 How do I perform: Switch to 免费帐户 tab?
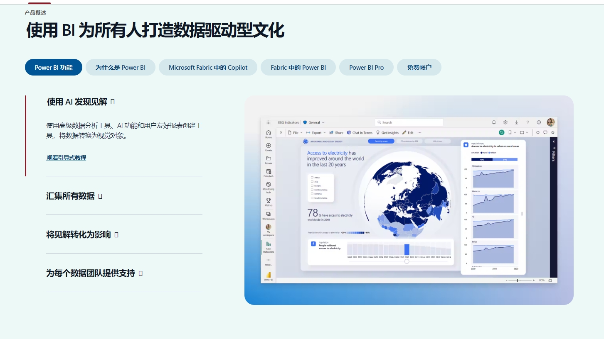pyautogui.click(x=419, y=67)
